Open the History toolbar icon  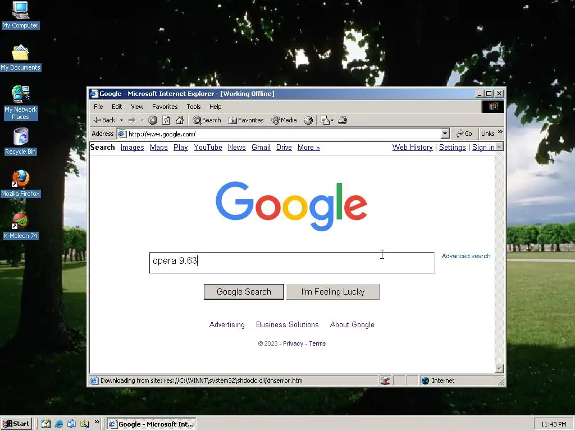pyautogui.click(x=308, y=120)
